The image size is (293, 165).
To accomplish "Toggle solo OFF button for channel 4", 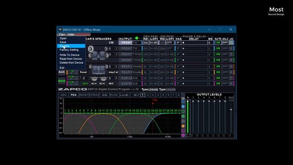I will pyautogui.click(x=225, y=60).
